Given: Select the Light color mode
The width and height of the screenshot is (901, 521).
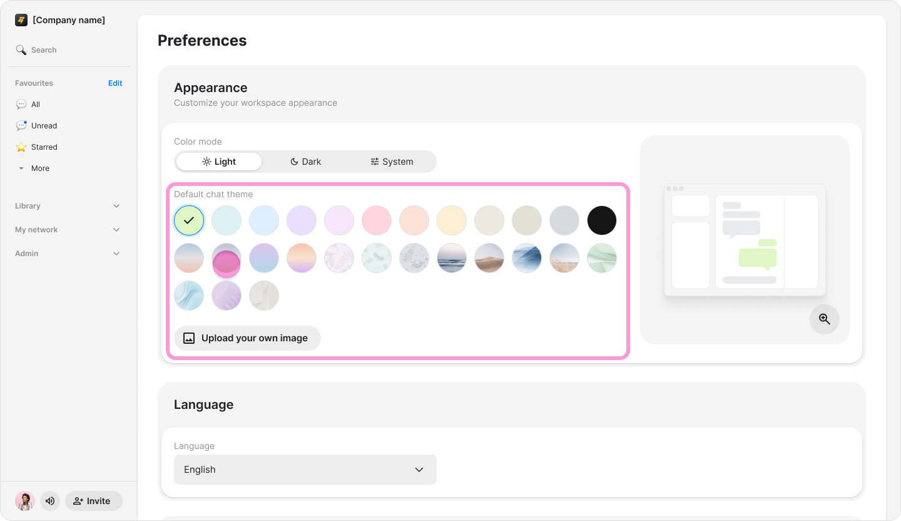Looking at the screenshot, I should [x=219, y=162].
